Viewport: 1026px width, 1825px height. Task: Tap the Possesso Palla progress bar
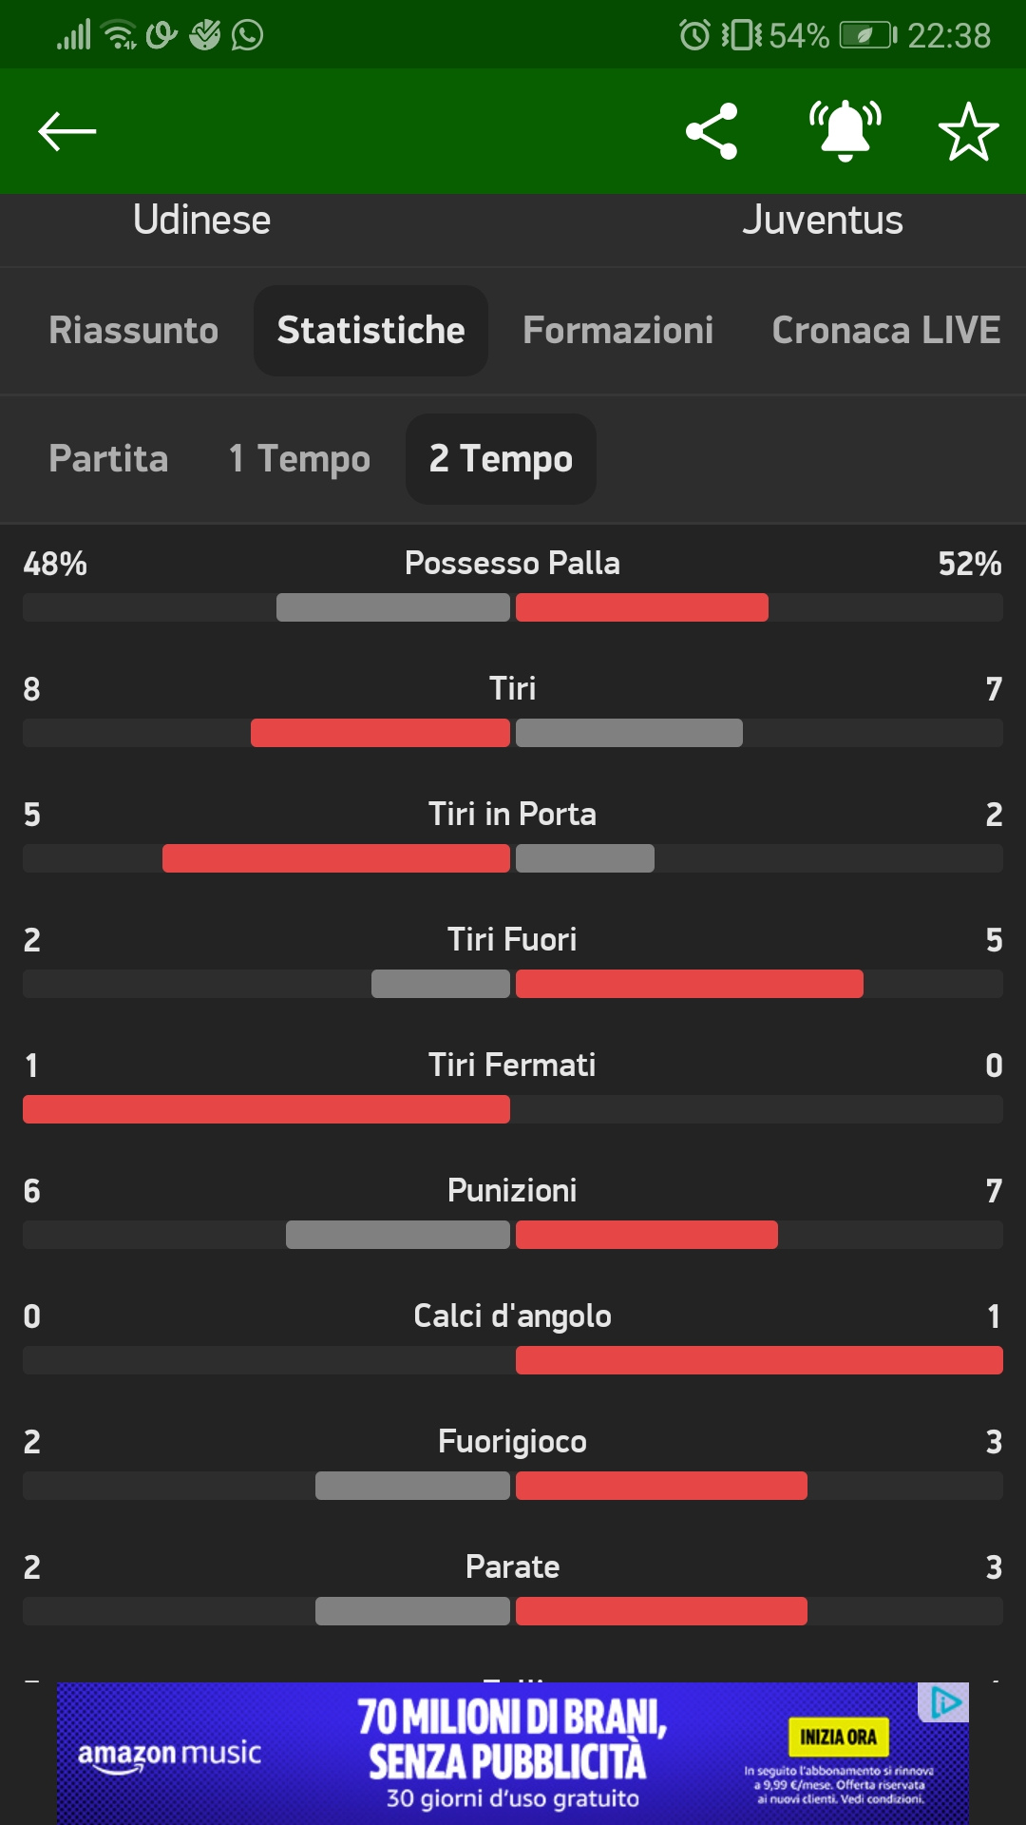[513, 607]
